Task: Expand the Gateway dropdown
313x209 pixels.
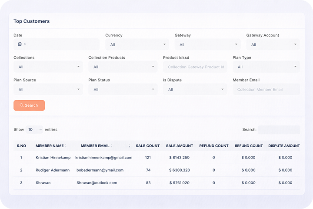Action: tap(207, 44)
